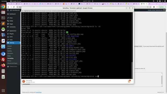The width and height of the screenshot is (167, 94).
Task: Open Google Chrome from the Ubuntu dock
Action: coord(3,7)
